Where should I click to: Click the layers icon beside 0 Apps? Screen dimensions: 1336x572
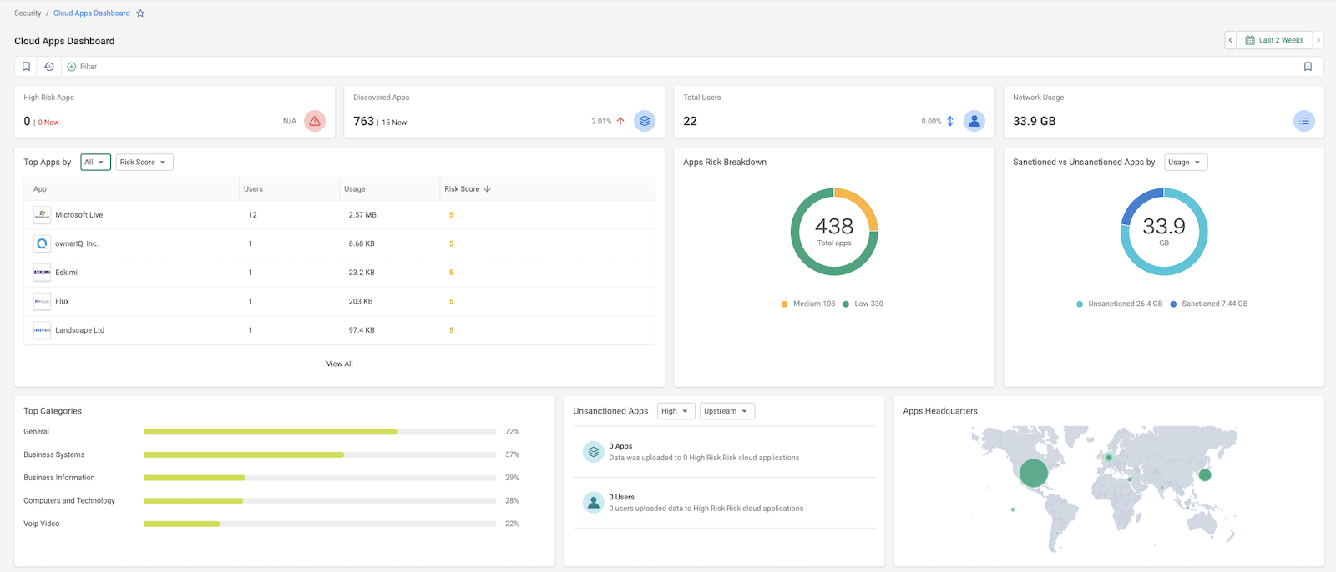coord(594,452)
